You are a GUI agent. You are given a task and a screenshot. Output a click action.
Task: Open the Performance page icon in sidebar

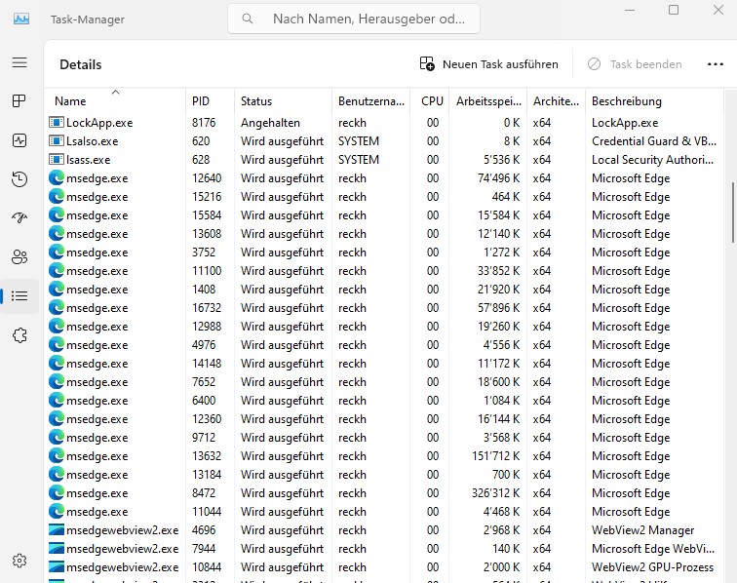click(x=19, y=140)
